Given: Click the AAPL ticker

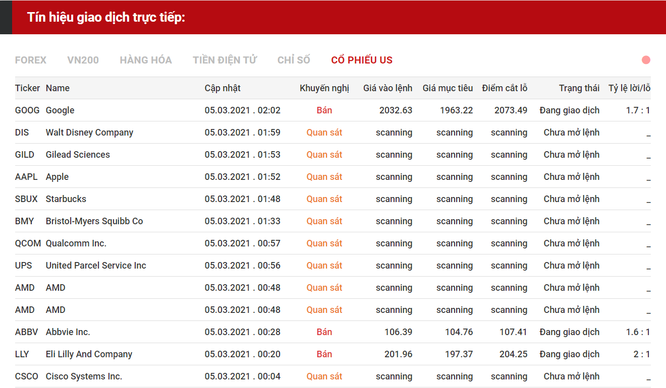Looking at the screenshot, I should [x=26, y=177].
